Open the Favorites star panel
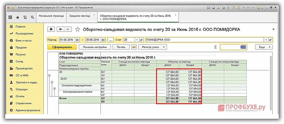284x124 pixels. (18, 17)
